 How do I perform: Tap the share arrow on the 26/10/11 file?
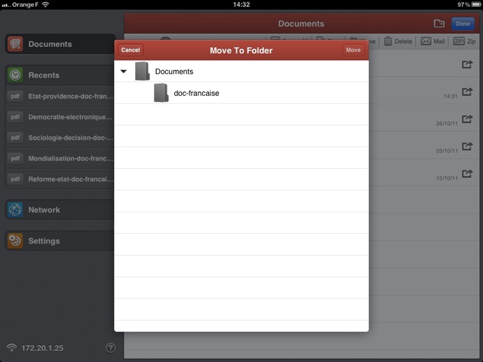(467, 118)
